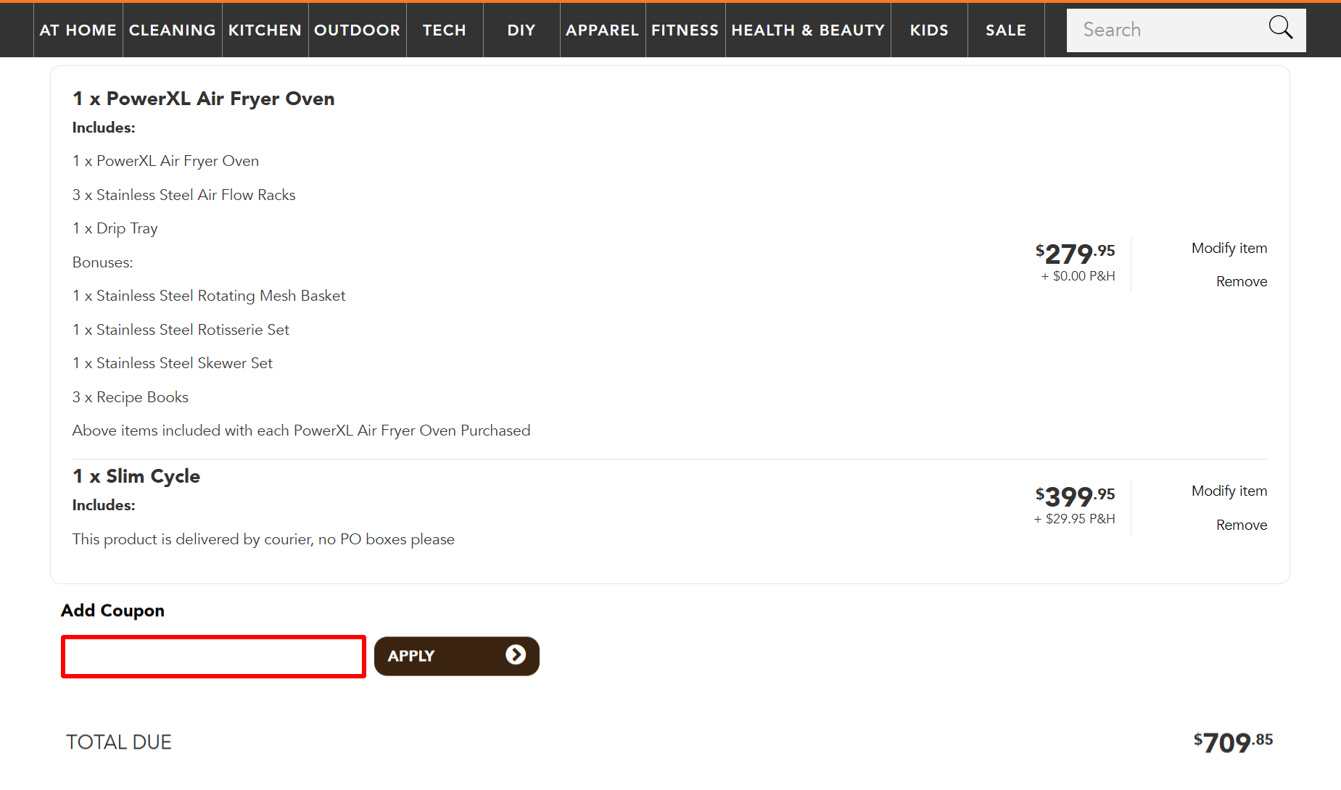Click Modify item for the PowerXL Air Fryer Oven
The image size is (1341, 790).
point(1229,247)
